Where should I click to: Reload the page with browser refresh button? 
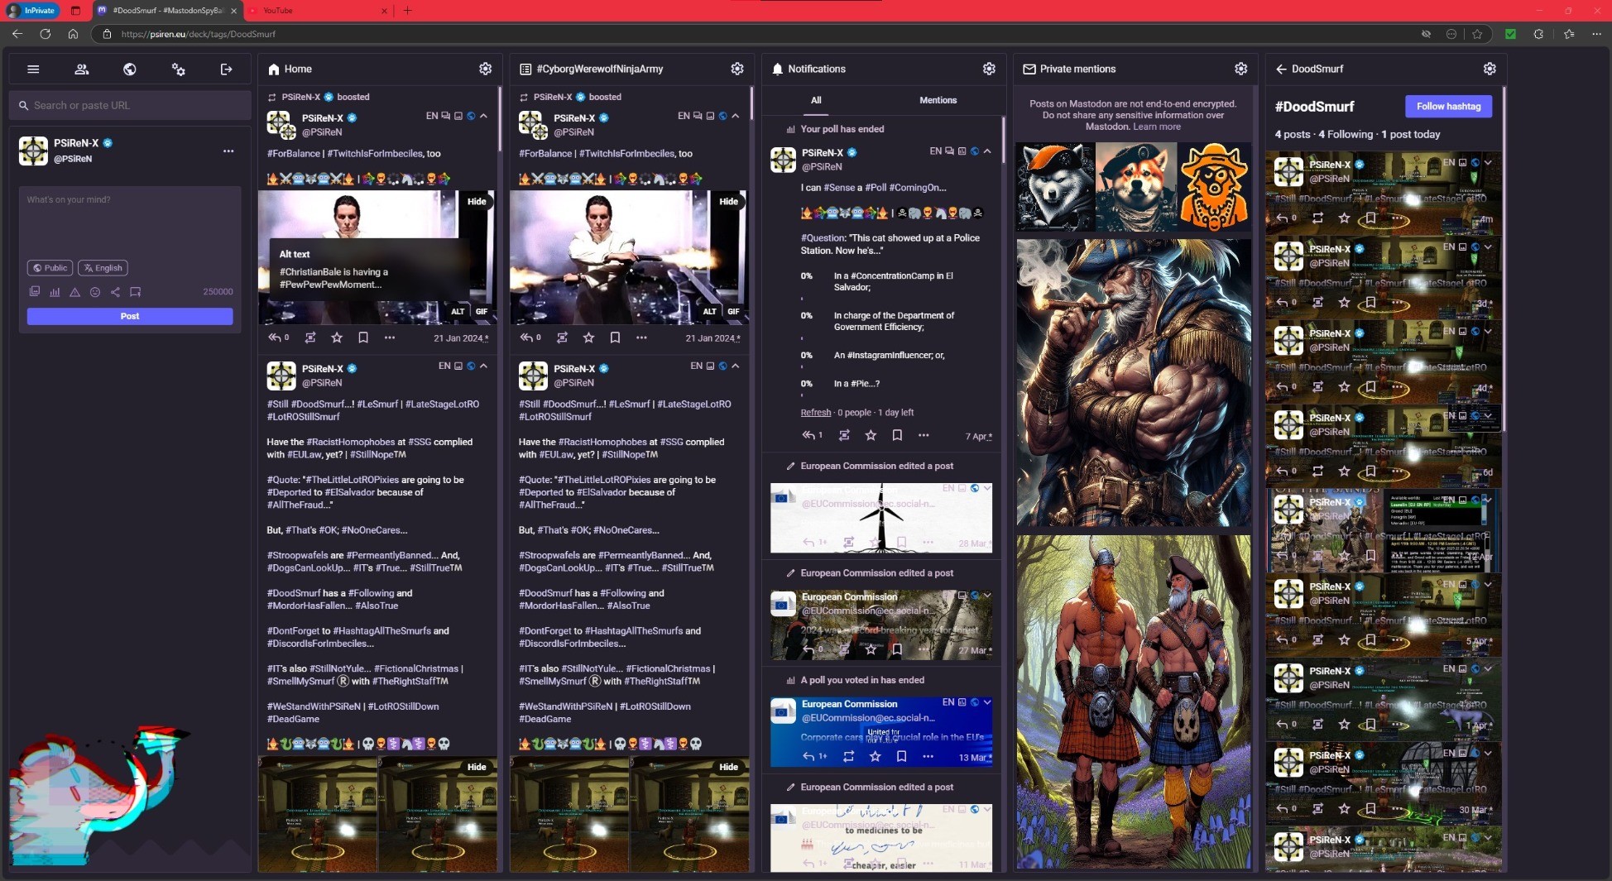click(46, 34)
